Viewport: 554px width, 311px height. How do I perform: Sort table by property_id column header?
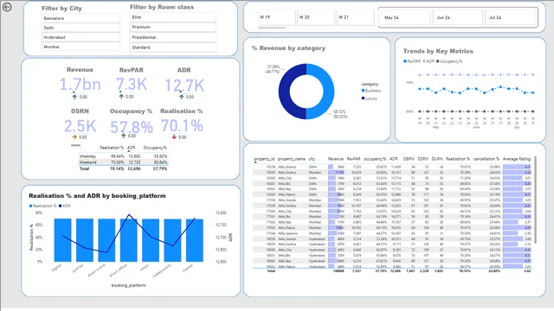click(264, 159)
